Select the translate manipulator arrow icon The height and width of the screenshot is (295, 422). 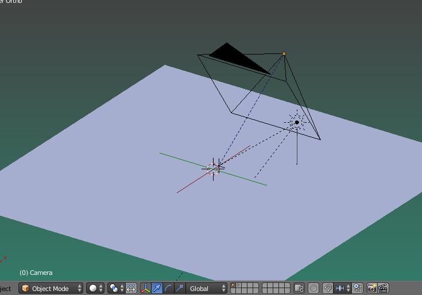click(x=157, y=288)
